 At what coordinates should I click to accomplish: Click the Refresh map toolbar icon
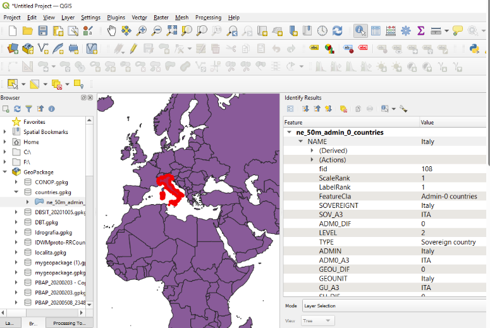click(337, 30)
